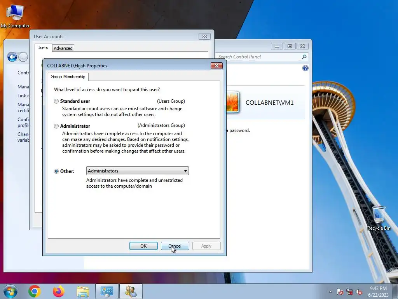Viewport: 398px width, 299px height.
Task: Open the Control Panel help icon
Action: click(305, 68)
